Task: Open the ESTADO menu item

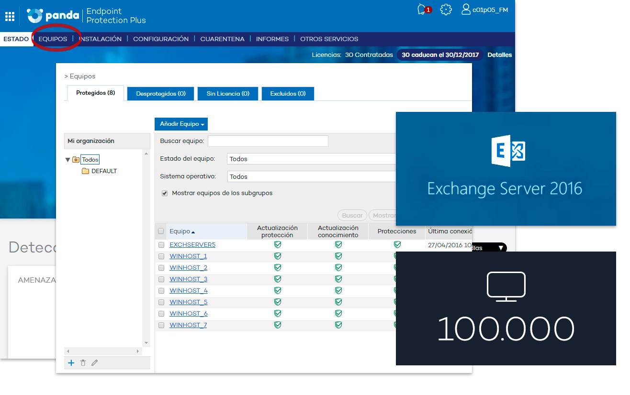Action: click(16, 39)
